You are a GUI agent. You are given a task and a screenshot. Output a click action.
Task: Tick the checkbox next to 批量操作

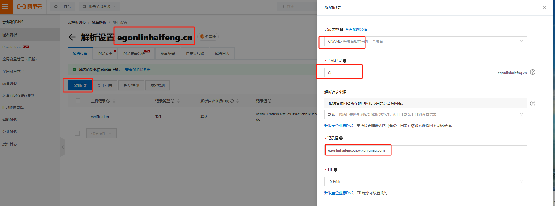click(x=77, y=133)
